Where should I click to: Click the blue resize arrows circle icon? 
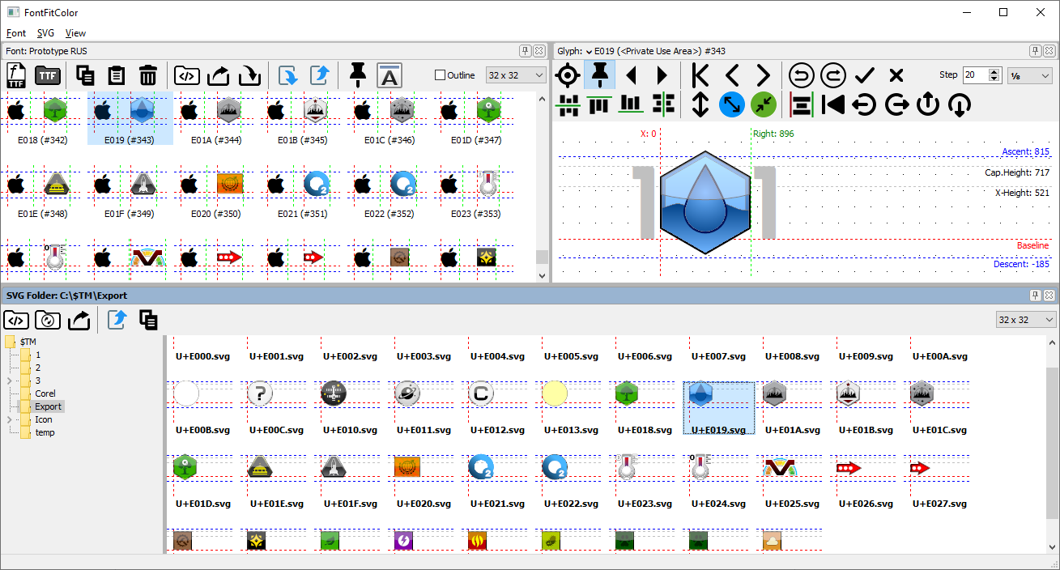coord(731,104)
